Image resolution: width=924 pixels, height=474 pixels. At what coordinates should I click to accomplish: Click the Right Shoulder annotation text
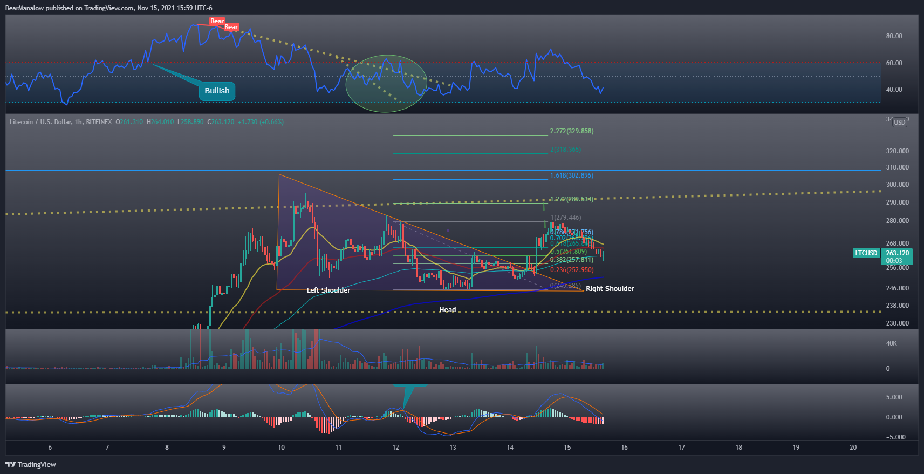click(610, 289)
